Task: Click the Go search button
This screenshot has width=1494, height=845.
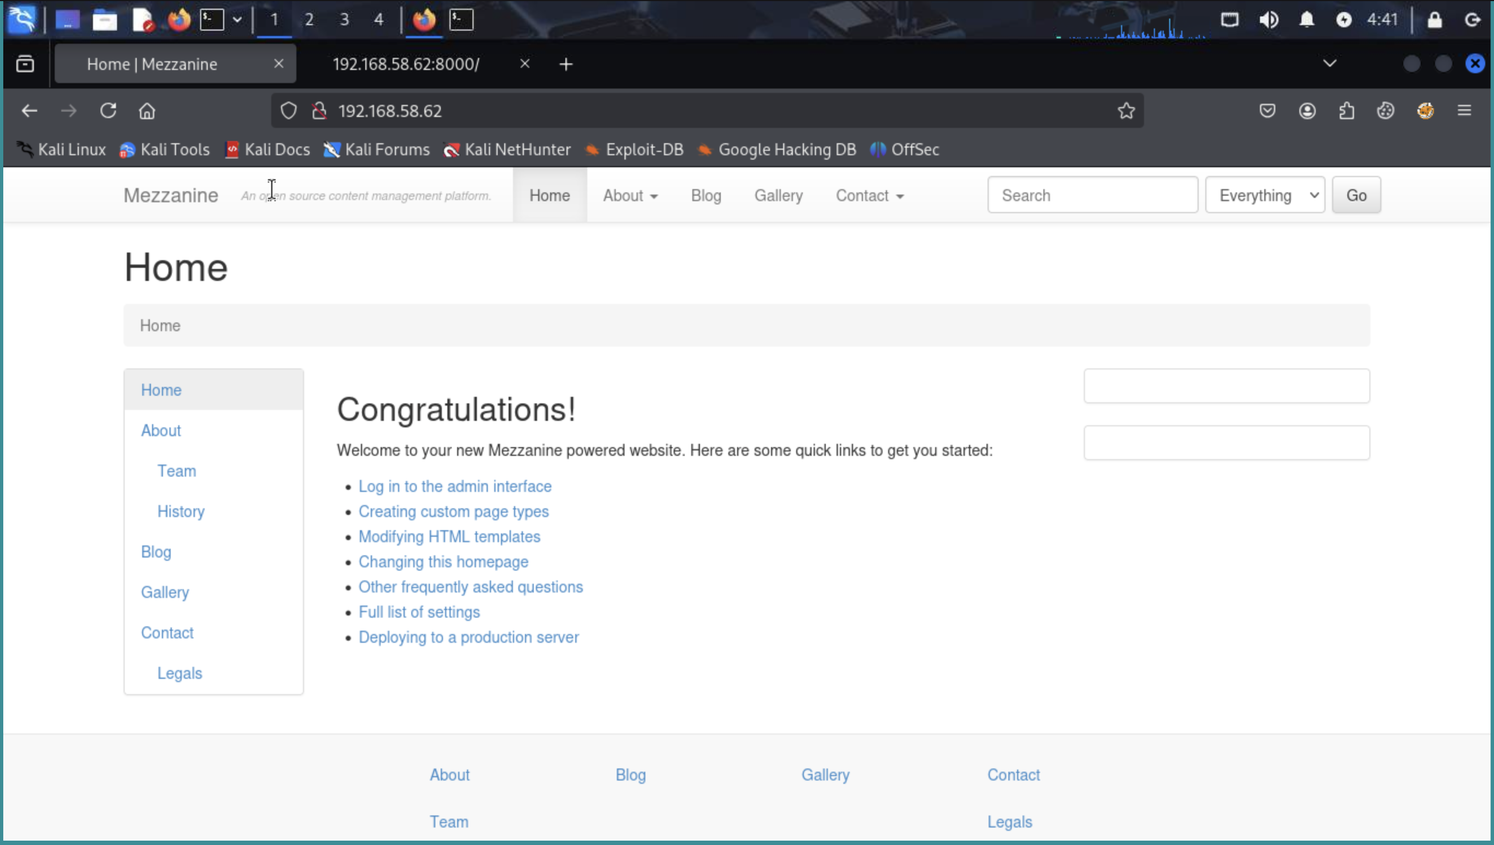Action: (x=1356, y=195)
